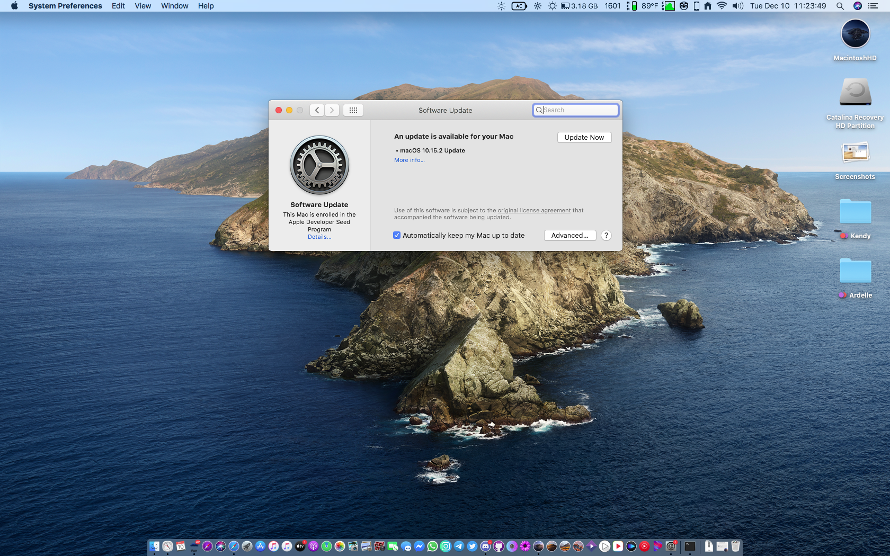Open Spotlight search in the menu bar
Screen dimensions: 890x556
click(840, 6)
